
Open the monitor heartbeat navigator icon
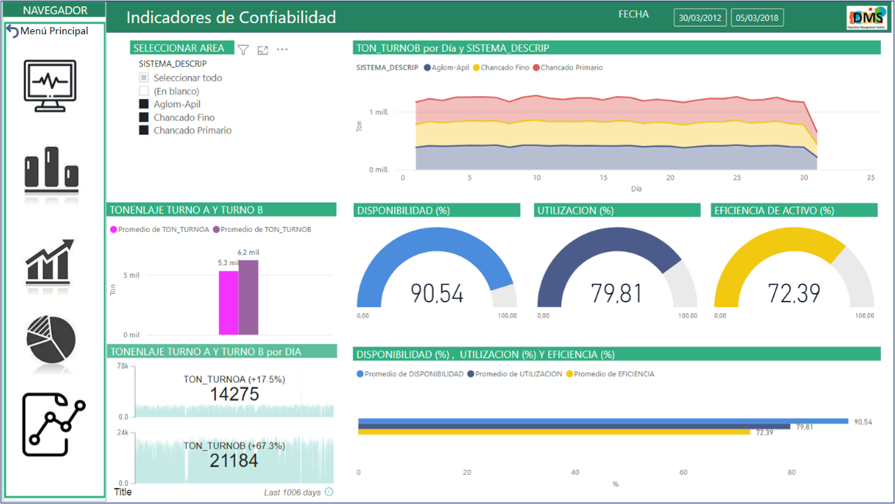tap(50, 86)
